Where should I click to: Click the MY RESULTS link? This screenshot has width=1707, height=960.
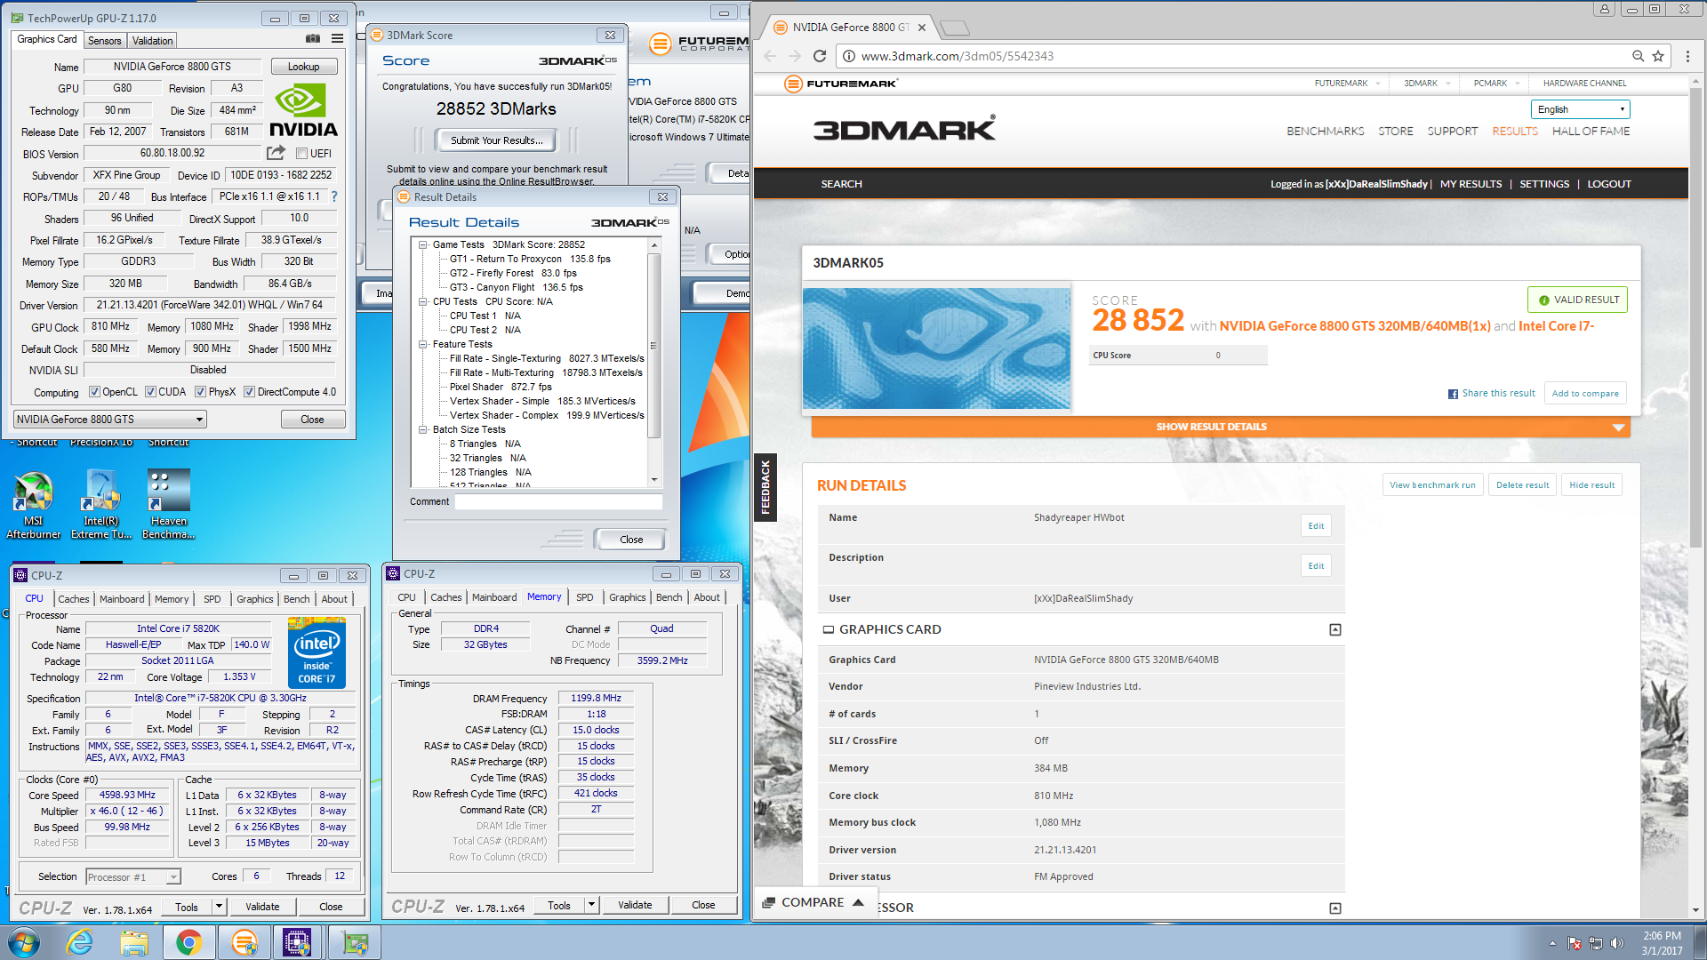[1471, 184]
